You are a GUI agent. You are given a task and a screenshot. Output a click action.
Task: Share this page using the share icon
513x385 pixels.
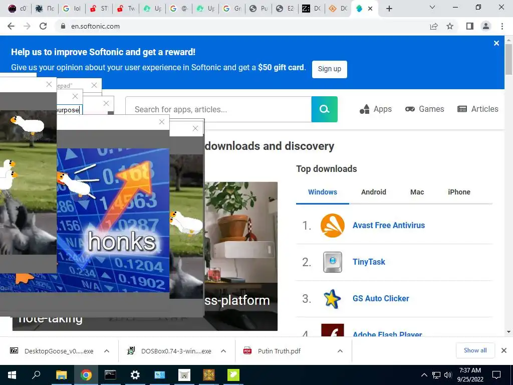click(x=434, y=26)
